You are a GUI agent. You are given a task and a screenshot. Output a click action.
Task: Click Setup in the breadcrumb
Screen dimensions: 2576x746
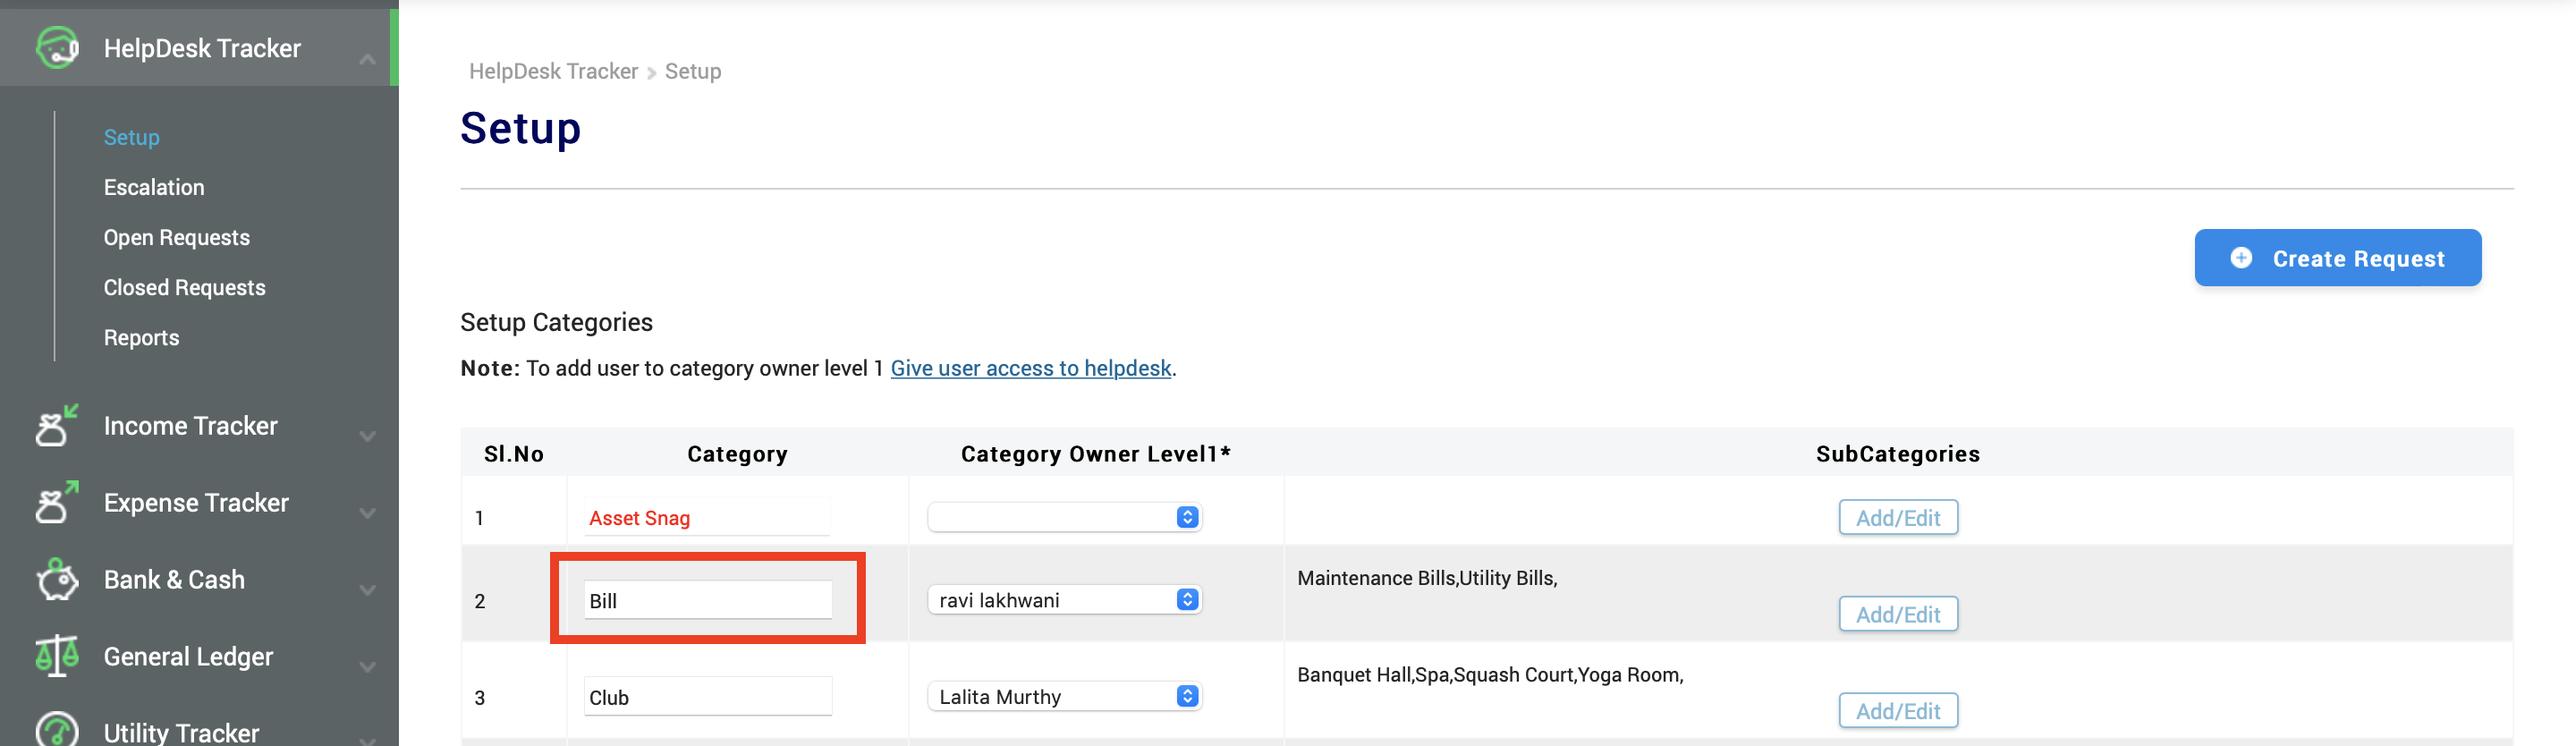click(x=692, y=71)
